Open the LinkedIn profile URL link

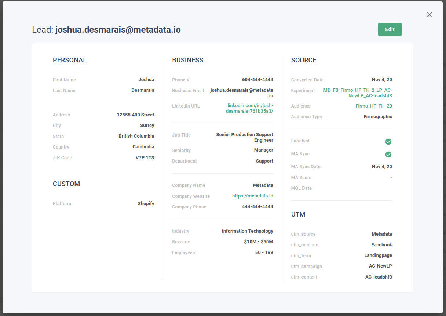250,108
